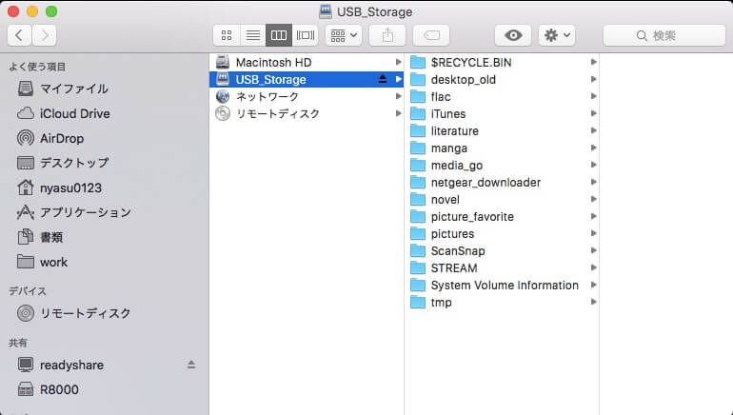Open System Volume Information folder
The image size is (733, 415).
(x=504, y=286)
